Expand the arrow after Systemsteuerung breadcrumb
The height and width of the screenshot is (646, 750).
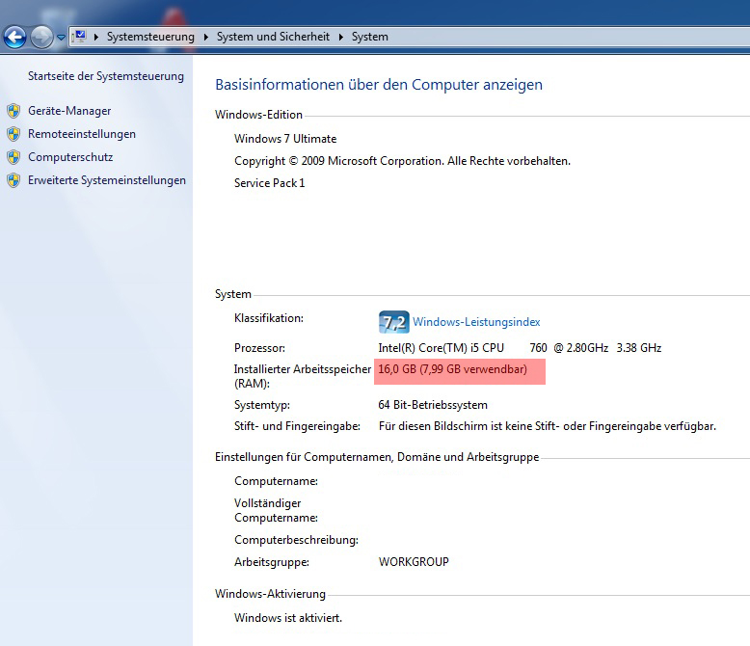click(206, 37)
